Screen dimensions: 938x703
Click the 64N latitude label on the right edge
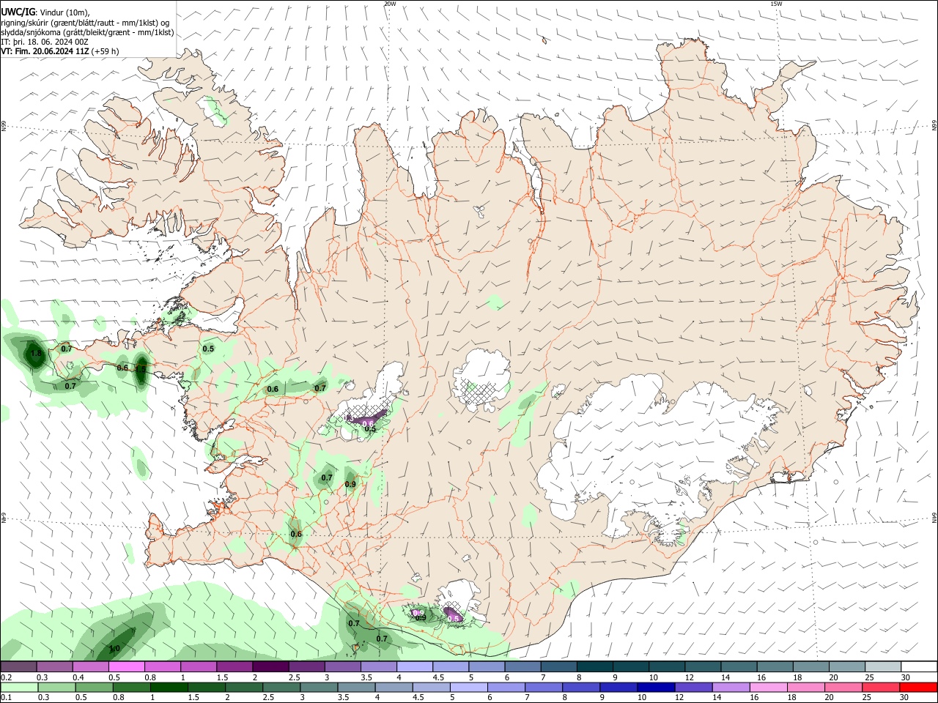tap(934, 516)
